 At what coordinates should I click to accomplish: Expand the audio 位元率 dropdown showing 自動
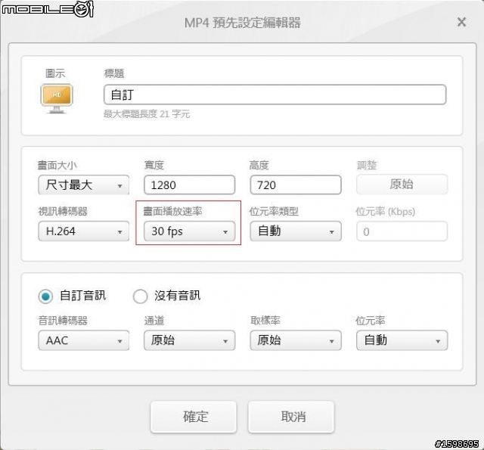(x=402, y=340)
